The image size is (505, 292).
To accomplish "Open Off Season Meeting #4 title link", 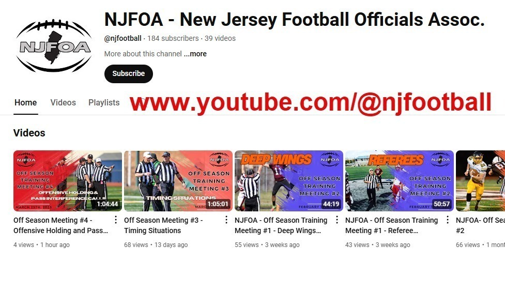I will [60, 225].
